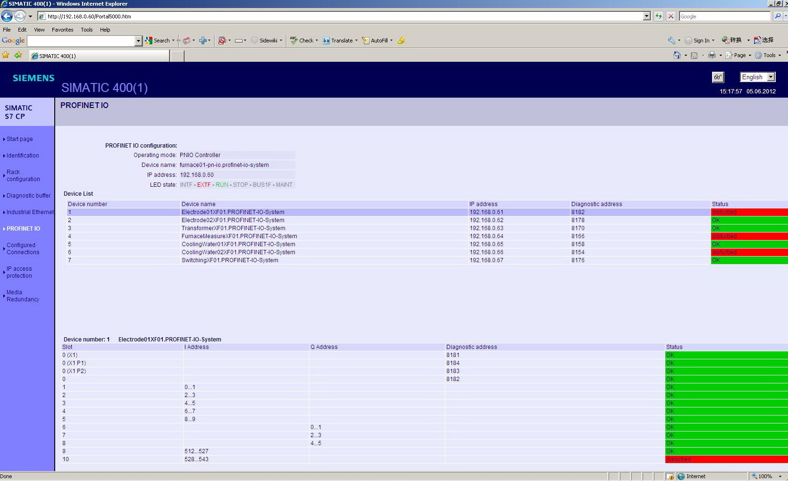This screenshot has width=788, height=481.
Task: Open a new tab with the blank tab button
Action: (177, 56)
